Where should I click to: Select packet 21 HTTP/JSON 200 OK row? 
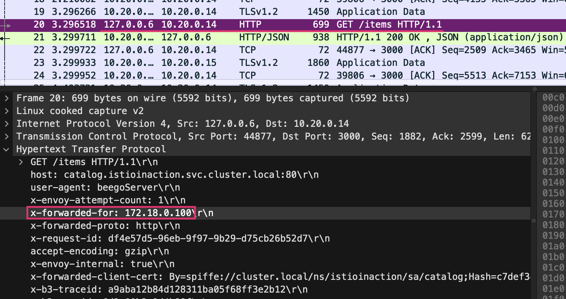283,37
